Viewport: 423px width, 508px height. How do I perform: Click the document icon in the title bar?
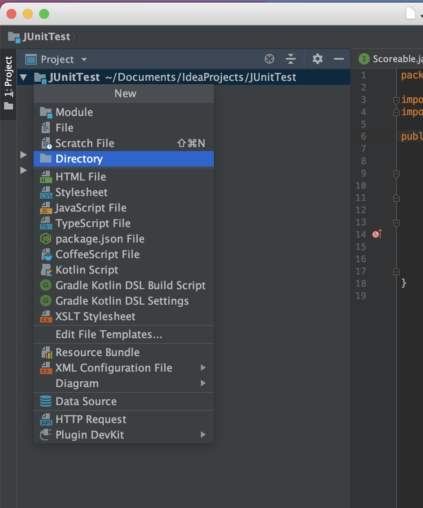[x=411, y=13]
